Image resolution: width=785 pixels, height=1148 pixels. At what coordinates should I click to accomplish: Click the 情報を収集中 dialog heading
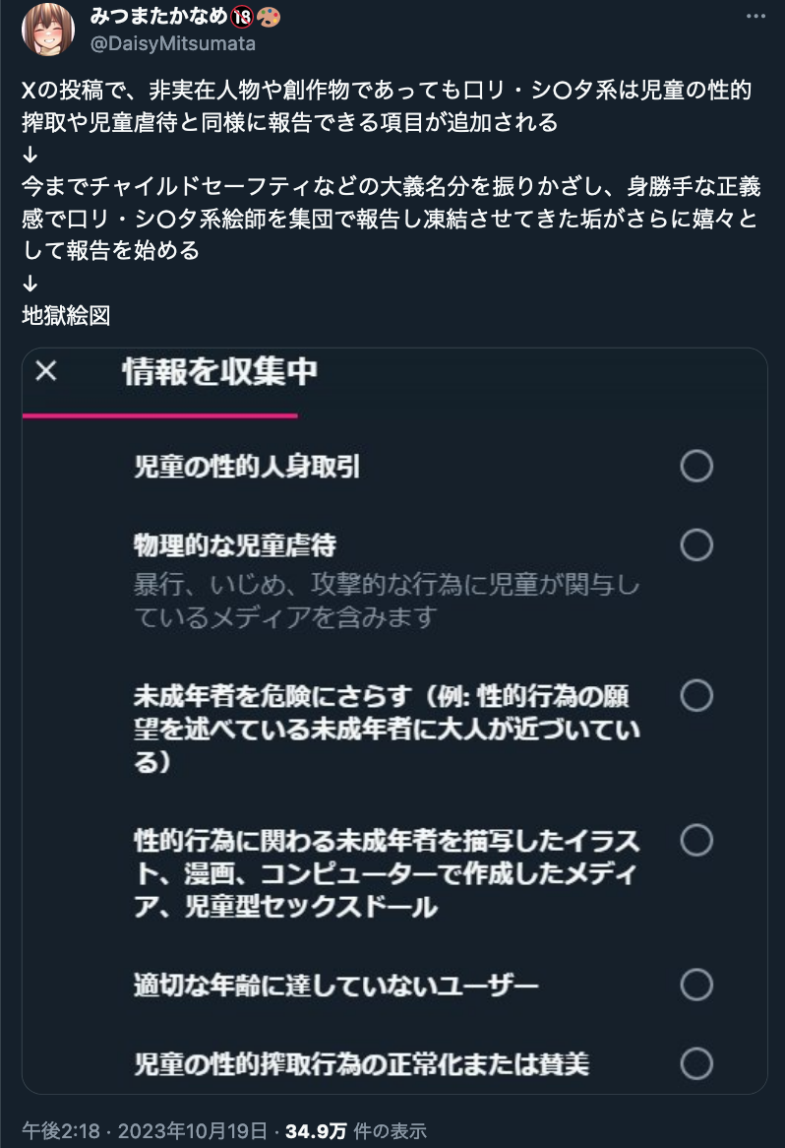coord(219,371)
